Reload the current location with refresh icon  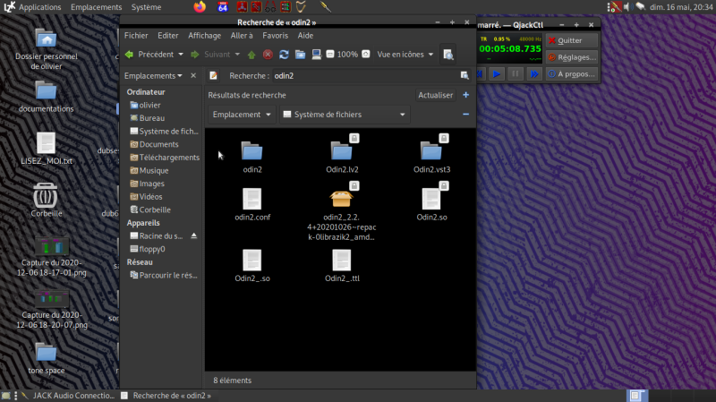(284, 55)
